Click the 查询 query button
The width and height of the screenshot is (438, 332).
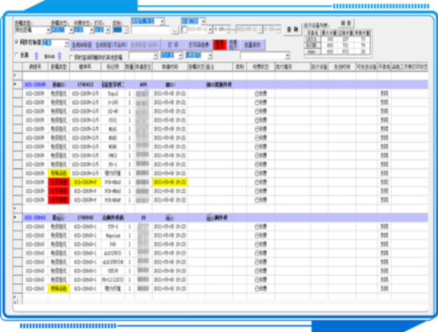pos(292,29)
